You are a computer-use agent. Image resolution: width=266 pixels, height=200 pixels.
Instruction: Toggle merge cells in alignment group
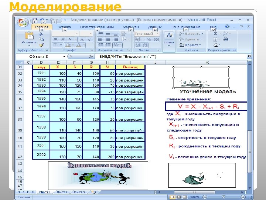(x=124, y=40)
